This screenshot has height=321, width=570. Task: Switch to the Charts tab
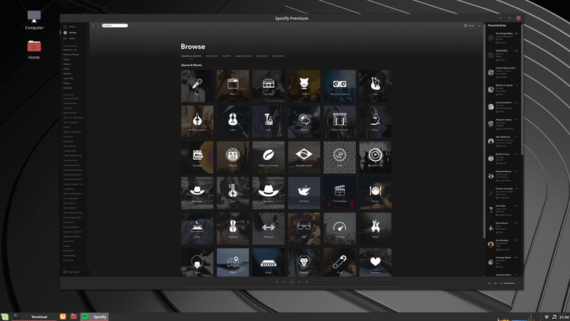pyautogui.click(x=227, y=56)
